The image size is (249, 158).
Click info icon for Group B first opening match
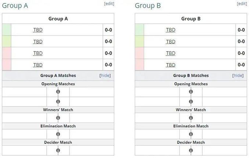point(191,92)
